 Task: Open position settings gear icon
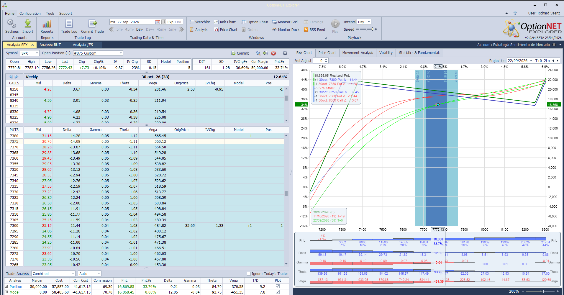point(285,53)
